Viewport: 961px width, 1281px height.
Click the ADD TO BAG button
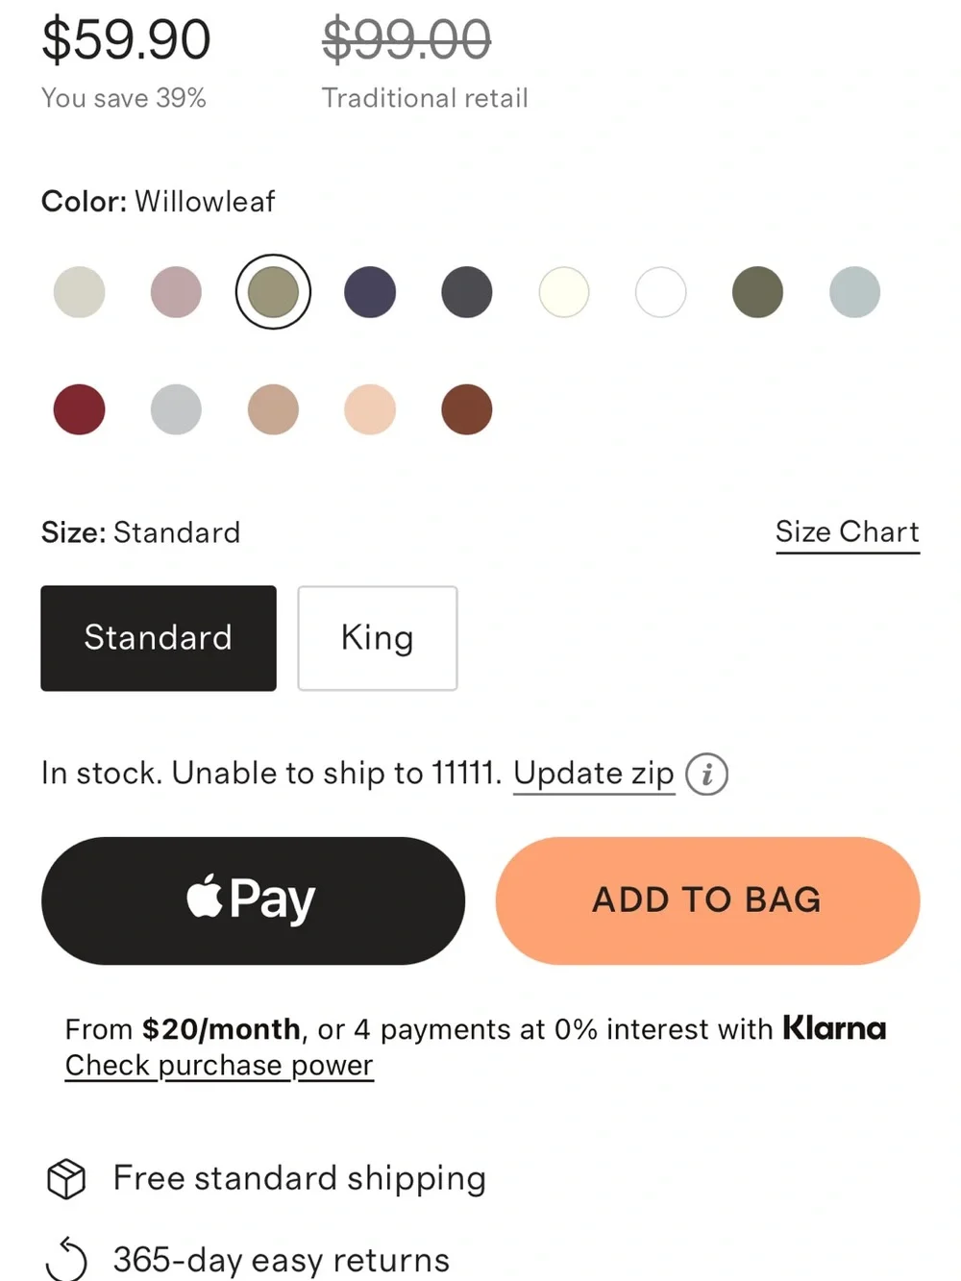[707, 900]
